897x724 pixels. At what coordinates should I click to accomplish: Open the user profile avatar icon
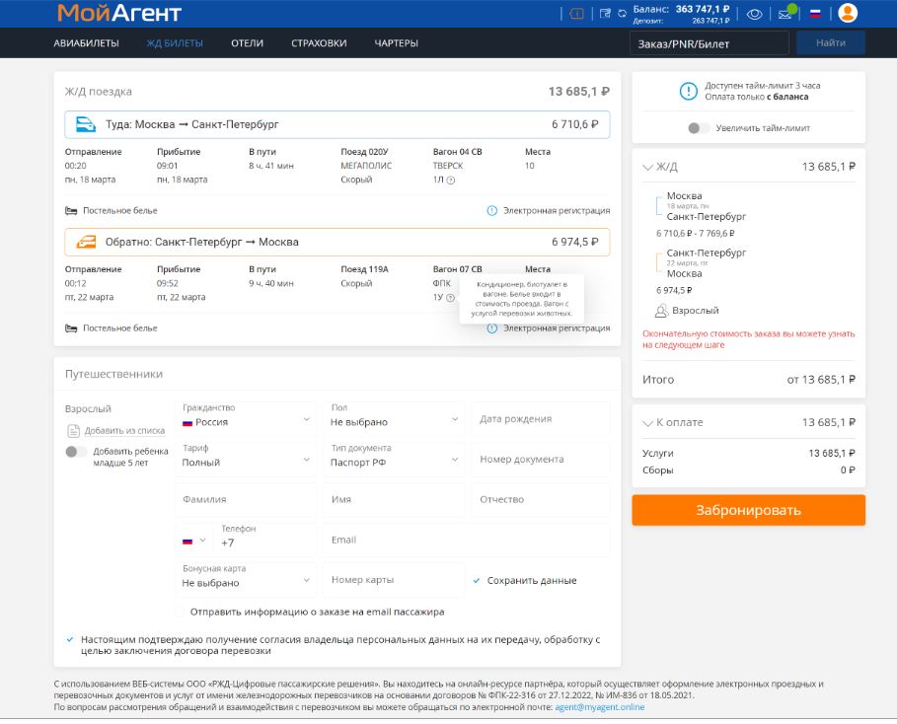[x=848, y=14]
